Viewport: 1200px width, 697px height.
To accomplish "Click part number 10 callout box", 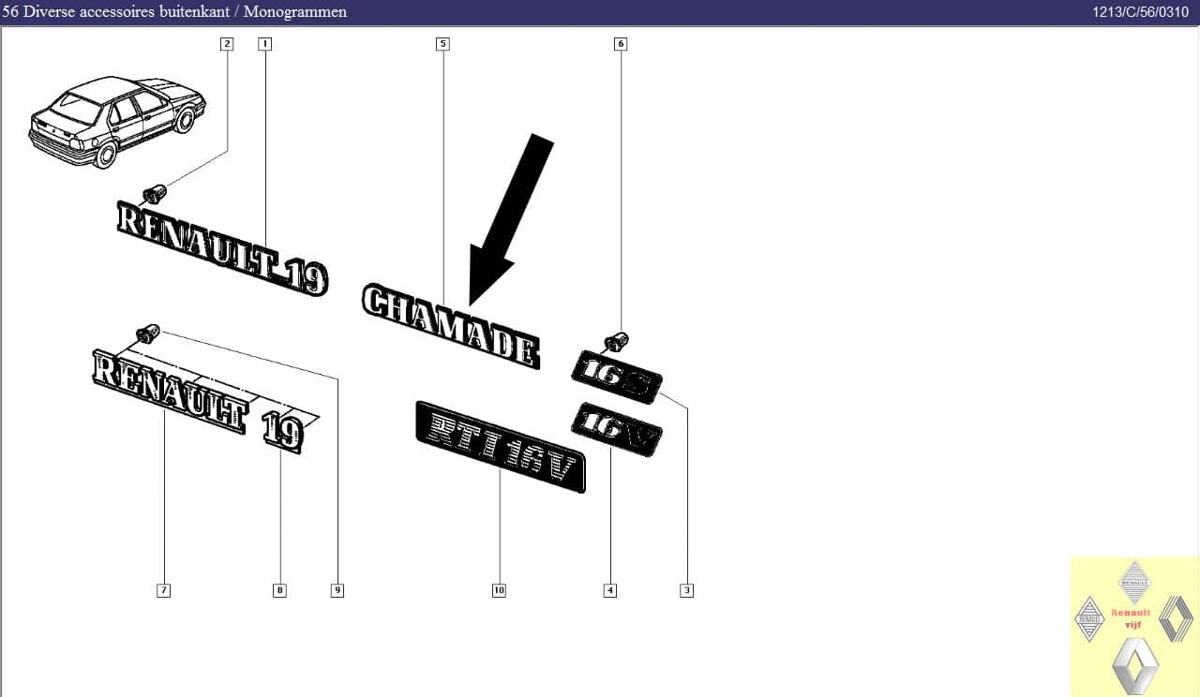I will coord(499,590).
